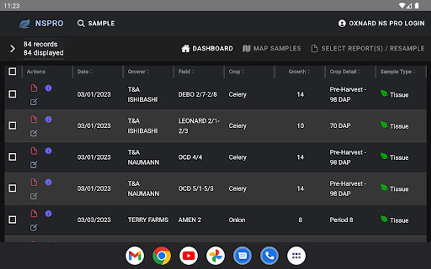Open PDF report for OCD 5/1-5/3 row

point(34,182)
